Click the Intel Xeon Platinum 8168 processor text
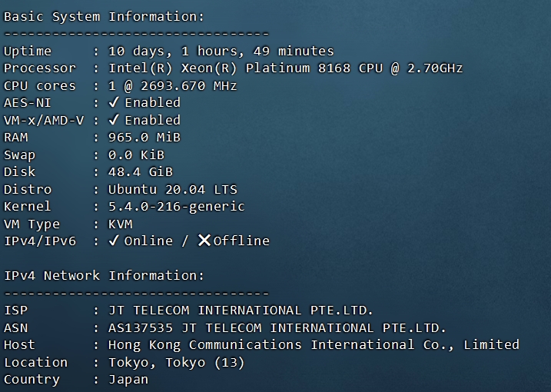The height and width of the screenshot is (392, 551). (285, 68)
